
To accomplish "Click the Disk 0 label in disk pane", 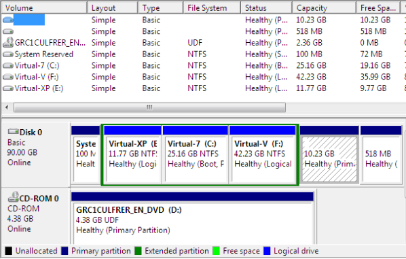I will [31, 133].
